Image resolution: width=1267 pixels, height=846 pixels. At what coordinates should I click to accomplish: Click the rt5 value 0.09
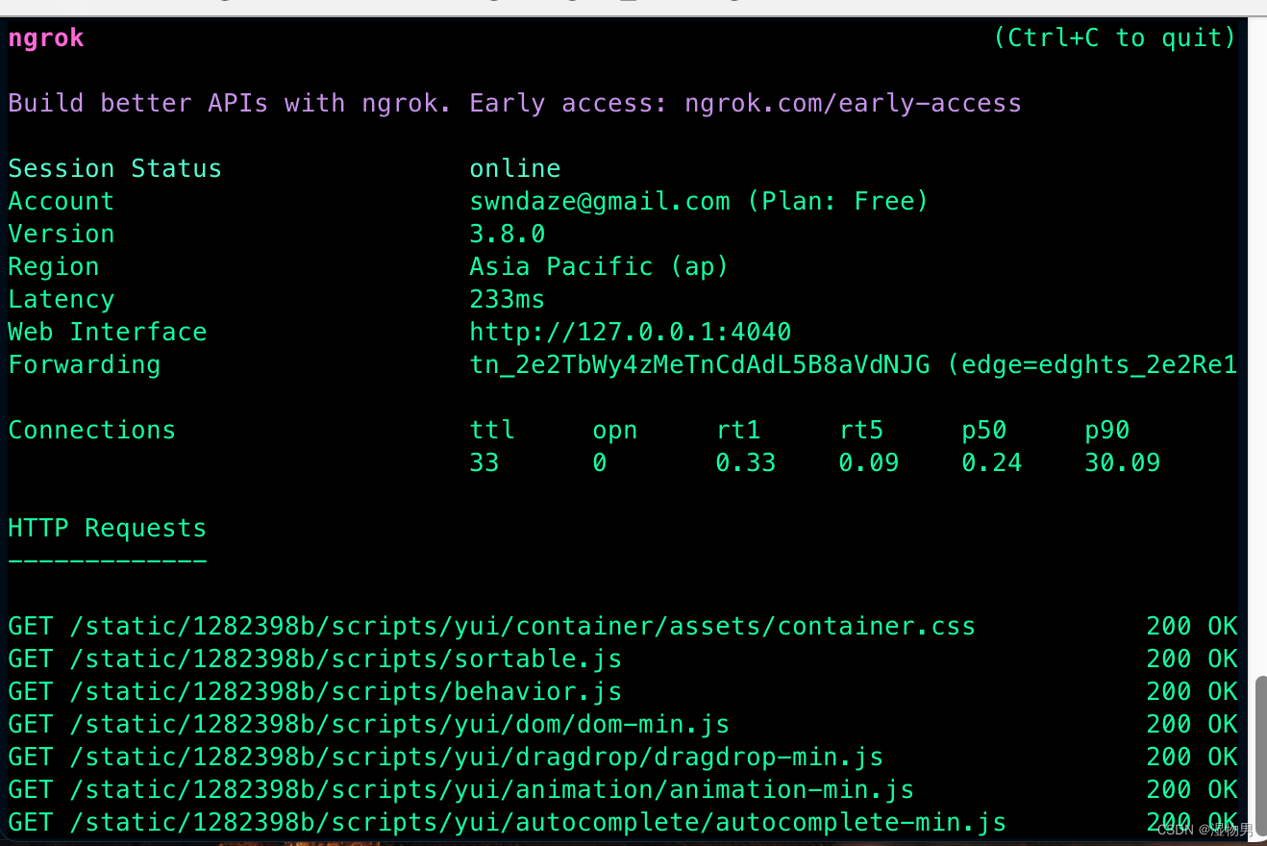[x=869, y=462]
